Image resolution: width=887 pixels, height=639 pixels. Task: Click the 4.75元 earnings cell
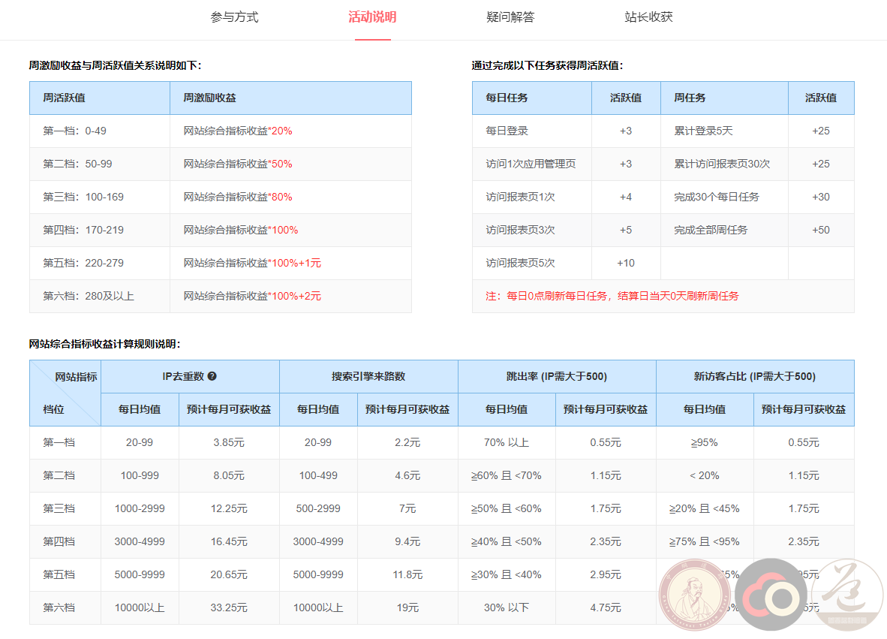tap(606, 608)
